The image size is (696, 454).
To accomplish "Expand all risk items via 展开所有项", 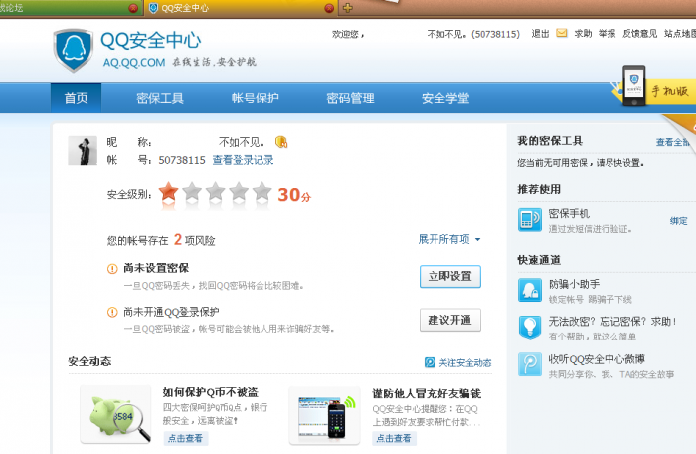I will pyautogui.click(x=448, y=239).
